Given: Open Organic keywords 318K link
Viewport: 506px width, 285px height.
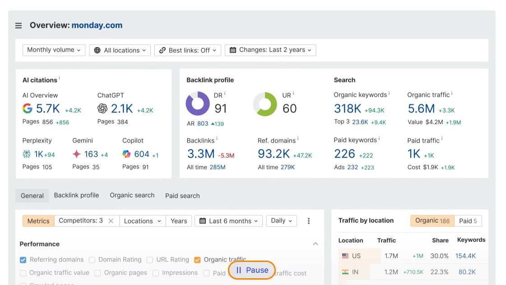Looking at the screenshot, I should tap(348, 108).
